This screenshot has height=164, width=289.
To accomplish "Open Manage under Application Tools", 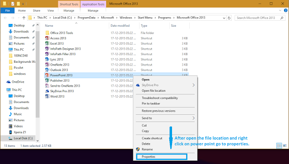I will coord(93,10).
